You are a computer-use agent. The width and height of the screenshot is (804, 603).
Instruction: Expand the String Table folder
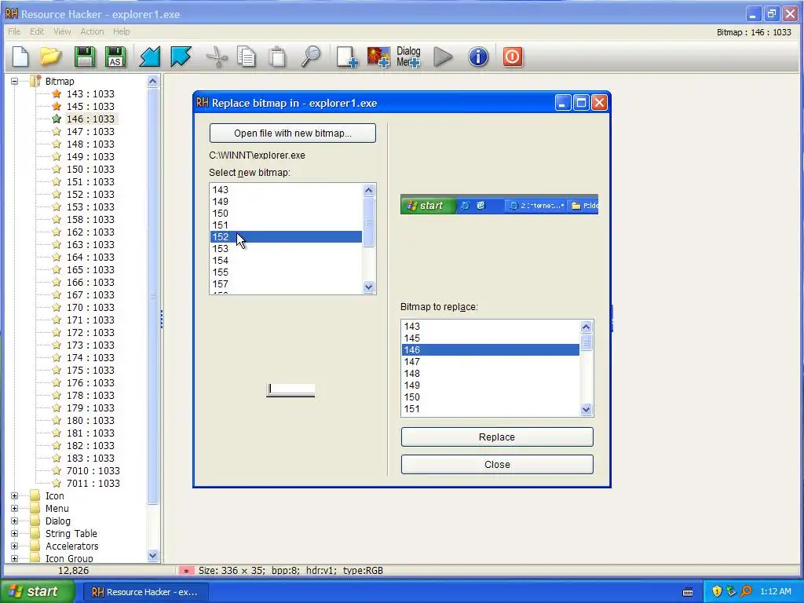coord(14,533)
